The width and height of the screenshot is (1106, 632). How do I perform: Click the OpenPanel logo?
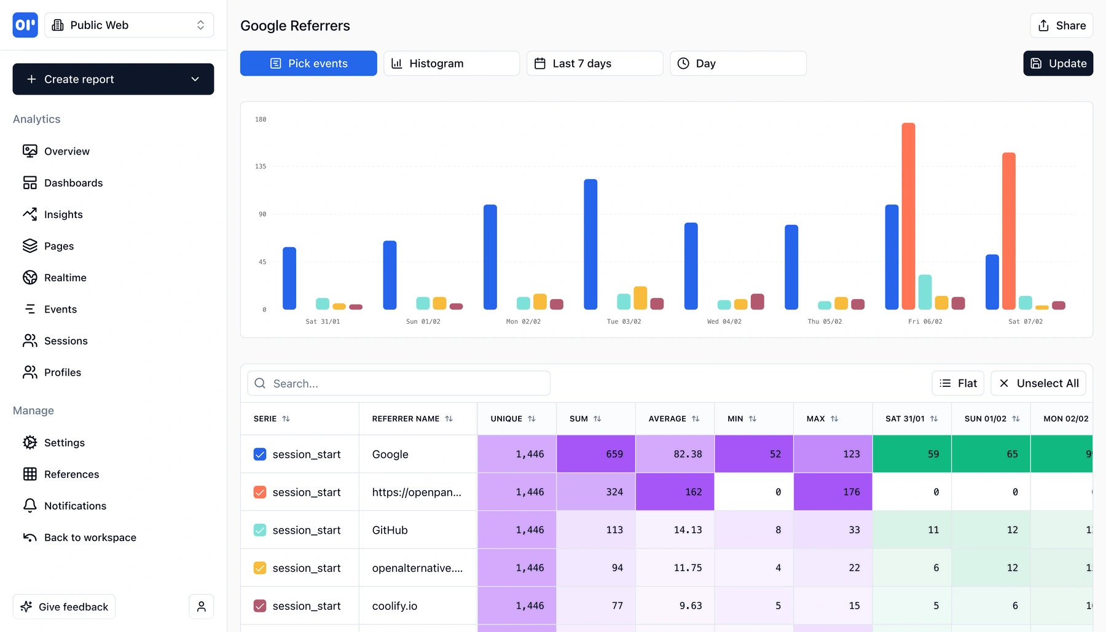point(25,25)
